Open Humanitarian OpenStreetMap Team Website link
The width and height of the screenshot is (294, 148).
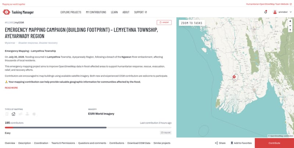pos(269,4)
